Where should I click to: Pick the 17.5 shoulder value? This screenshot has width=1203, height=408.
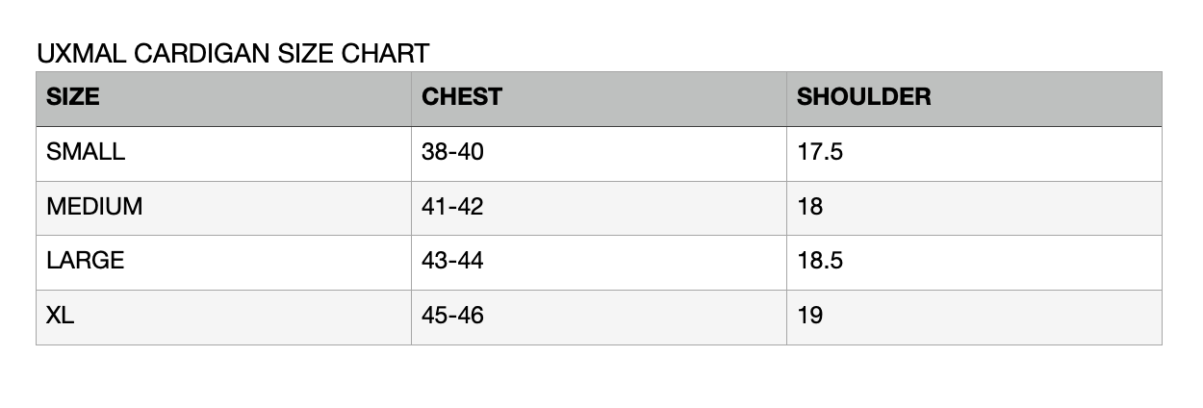click(x=820, y=152)
